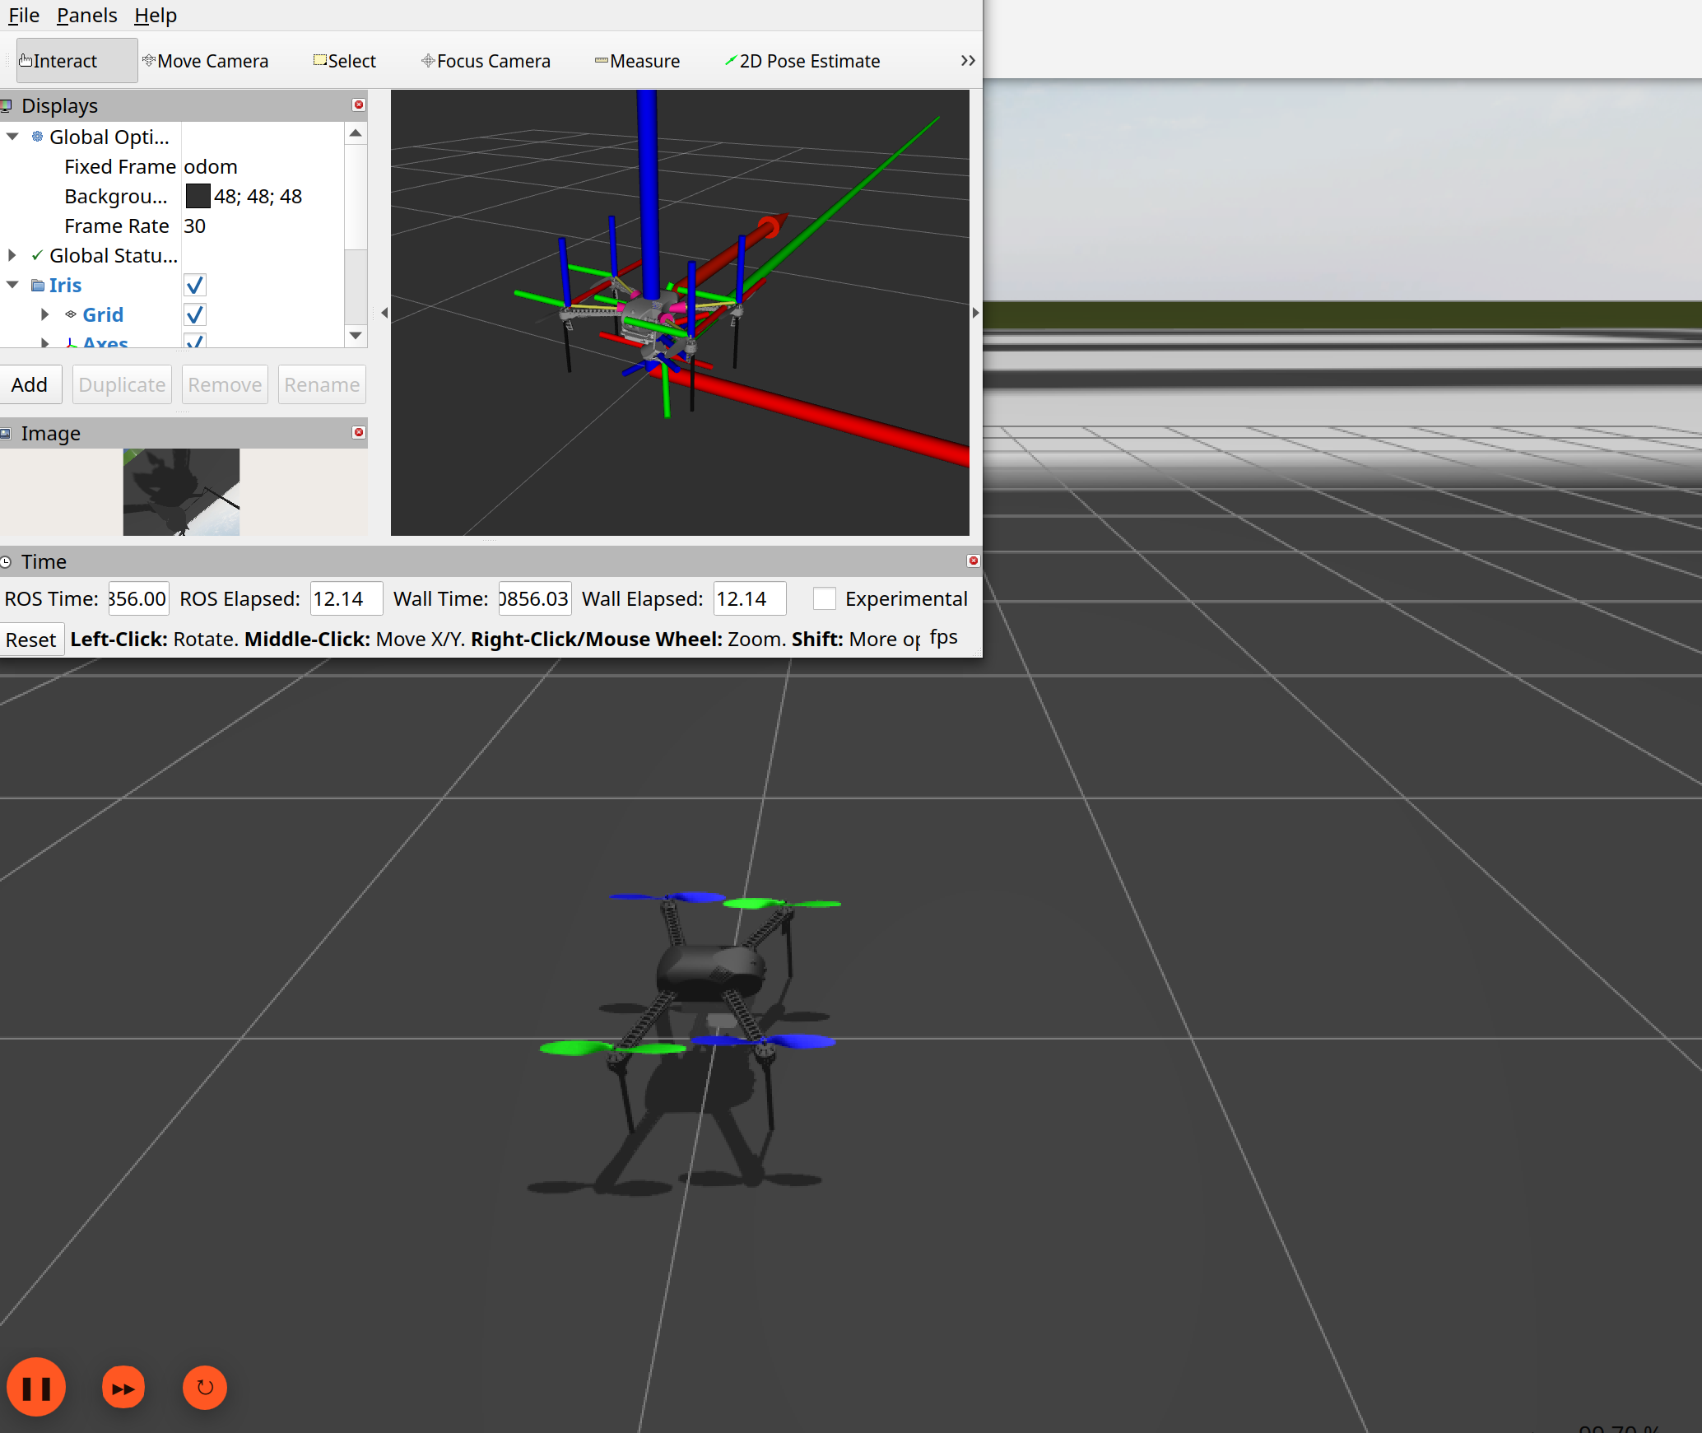Viewport: 1702px width, 1433px height.
Task: Pause the simulation
Action: 36,1388
